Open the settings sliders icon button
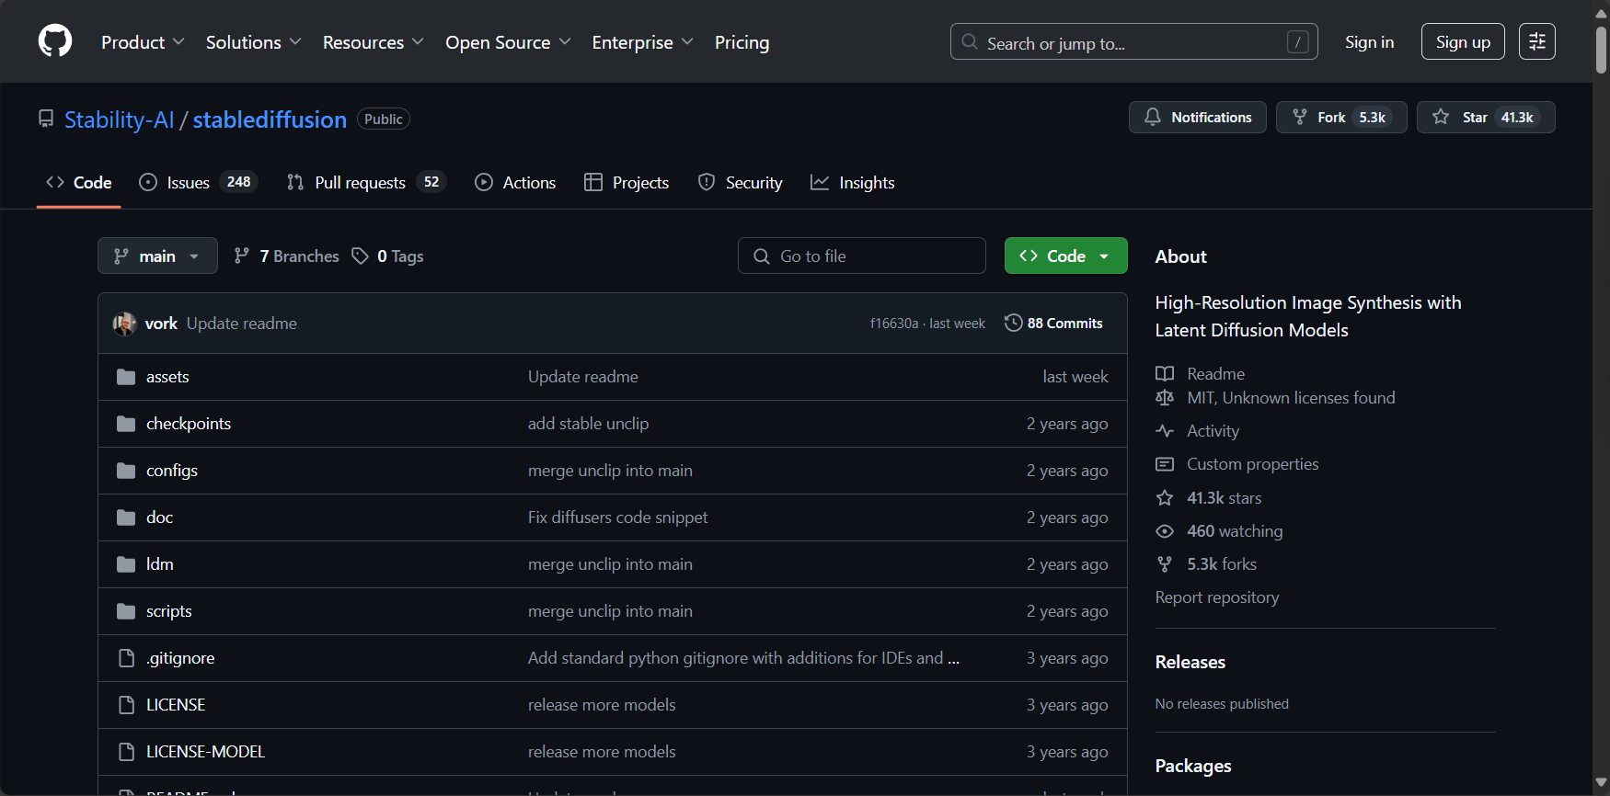 (x=1537, y=41)
